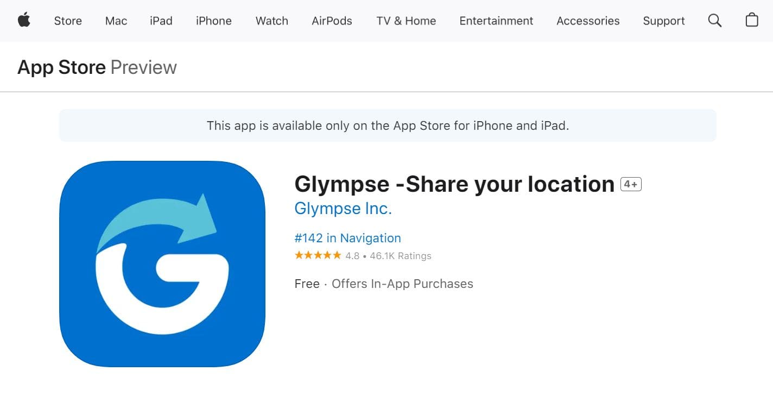Click the Glympse app icon

(162, 264)
